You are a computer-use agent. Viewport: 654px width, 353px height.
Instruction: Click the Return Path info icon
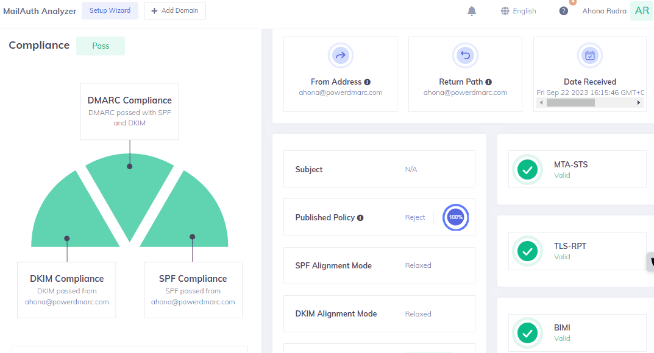(489, 82)
